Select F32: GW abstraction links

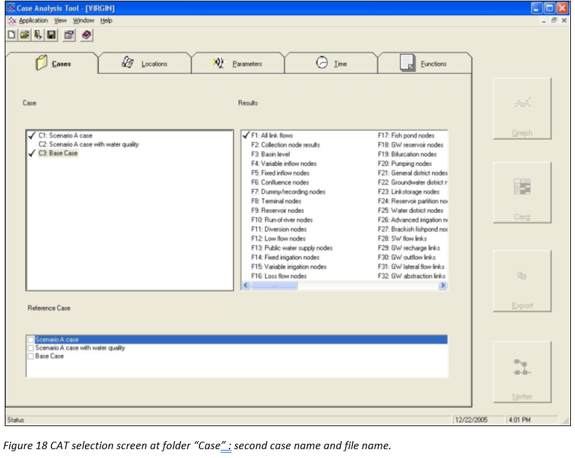click(x=412, y=276)
